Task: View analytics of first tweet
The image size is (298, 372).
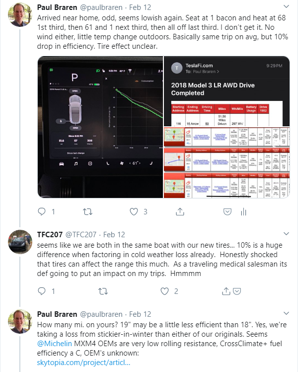Action: [243, 212]
